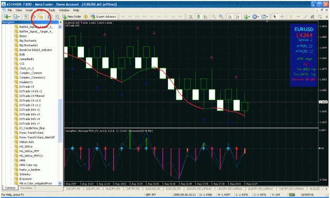Expand the New Chart dropdown arrow
Viewport: 330px width, 198px height.
coord(10,16)
